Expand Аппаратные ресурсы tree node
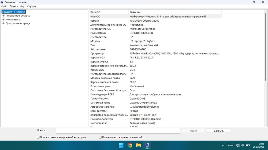 point(3,15)
